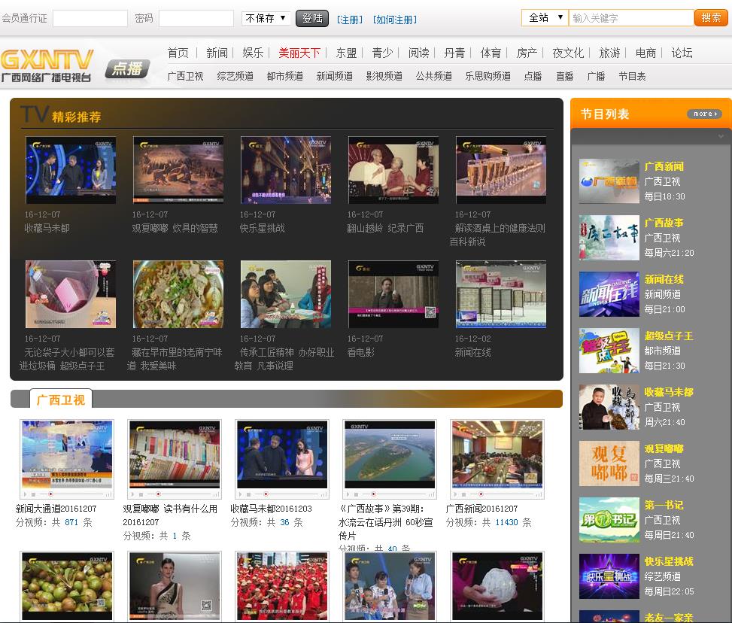Open 超级点子王 program icon in sidebar
The width and height of the screenshot is (732, 623).
pos(609,351)
